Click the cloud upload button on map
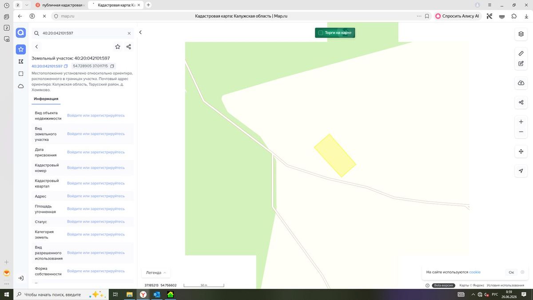The image size is (533, 300). click(x=521, y=83)
